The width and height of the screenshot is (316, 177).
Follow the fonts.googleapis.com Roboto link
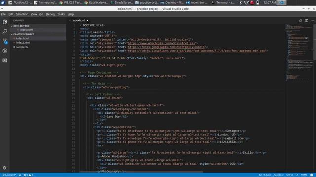click(166, 47)
